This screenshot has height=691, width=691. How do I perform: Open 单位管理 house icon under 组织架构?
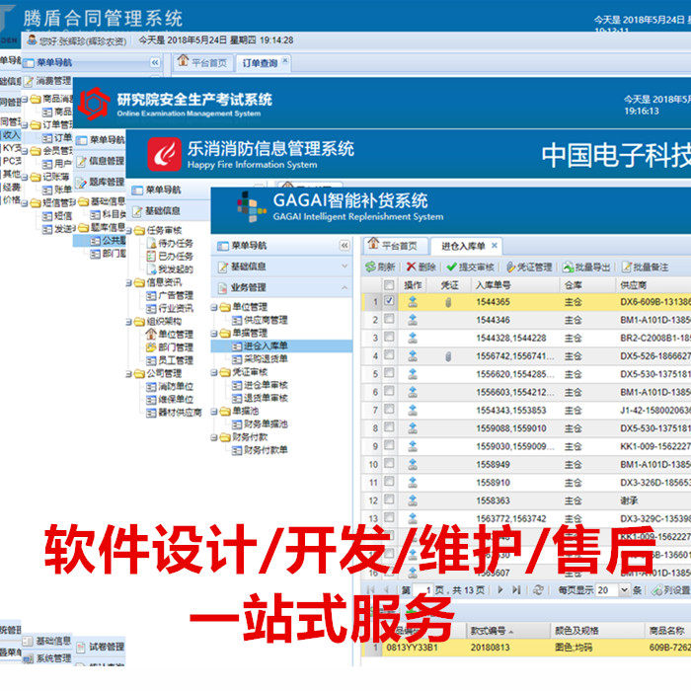tap(151, 334)
